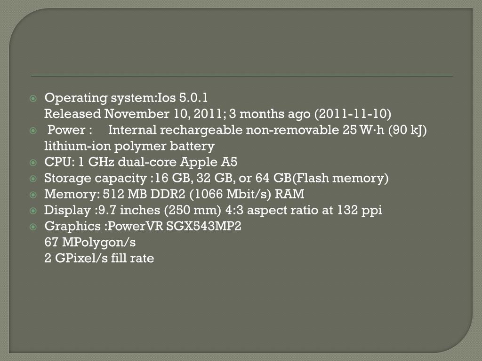Click the 'PowerVR SGX543MP2' graphics text
The width and height of the screenshot is (482, 361).
175,226
